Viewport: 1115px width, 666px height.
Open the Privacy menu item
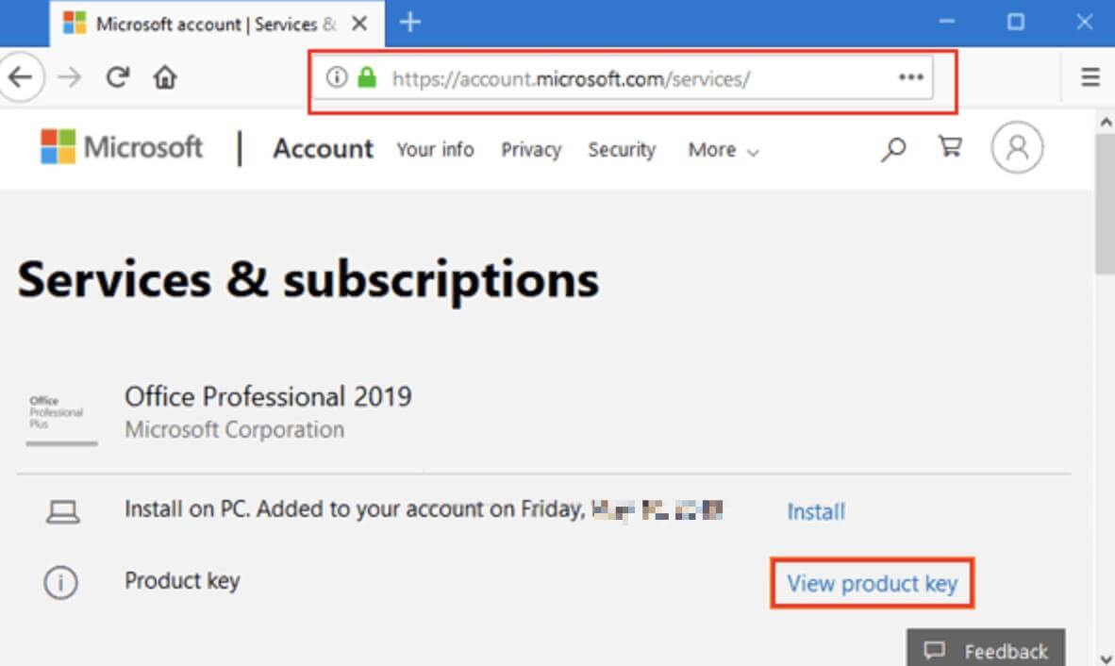[531, 149]
